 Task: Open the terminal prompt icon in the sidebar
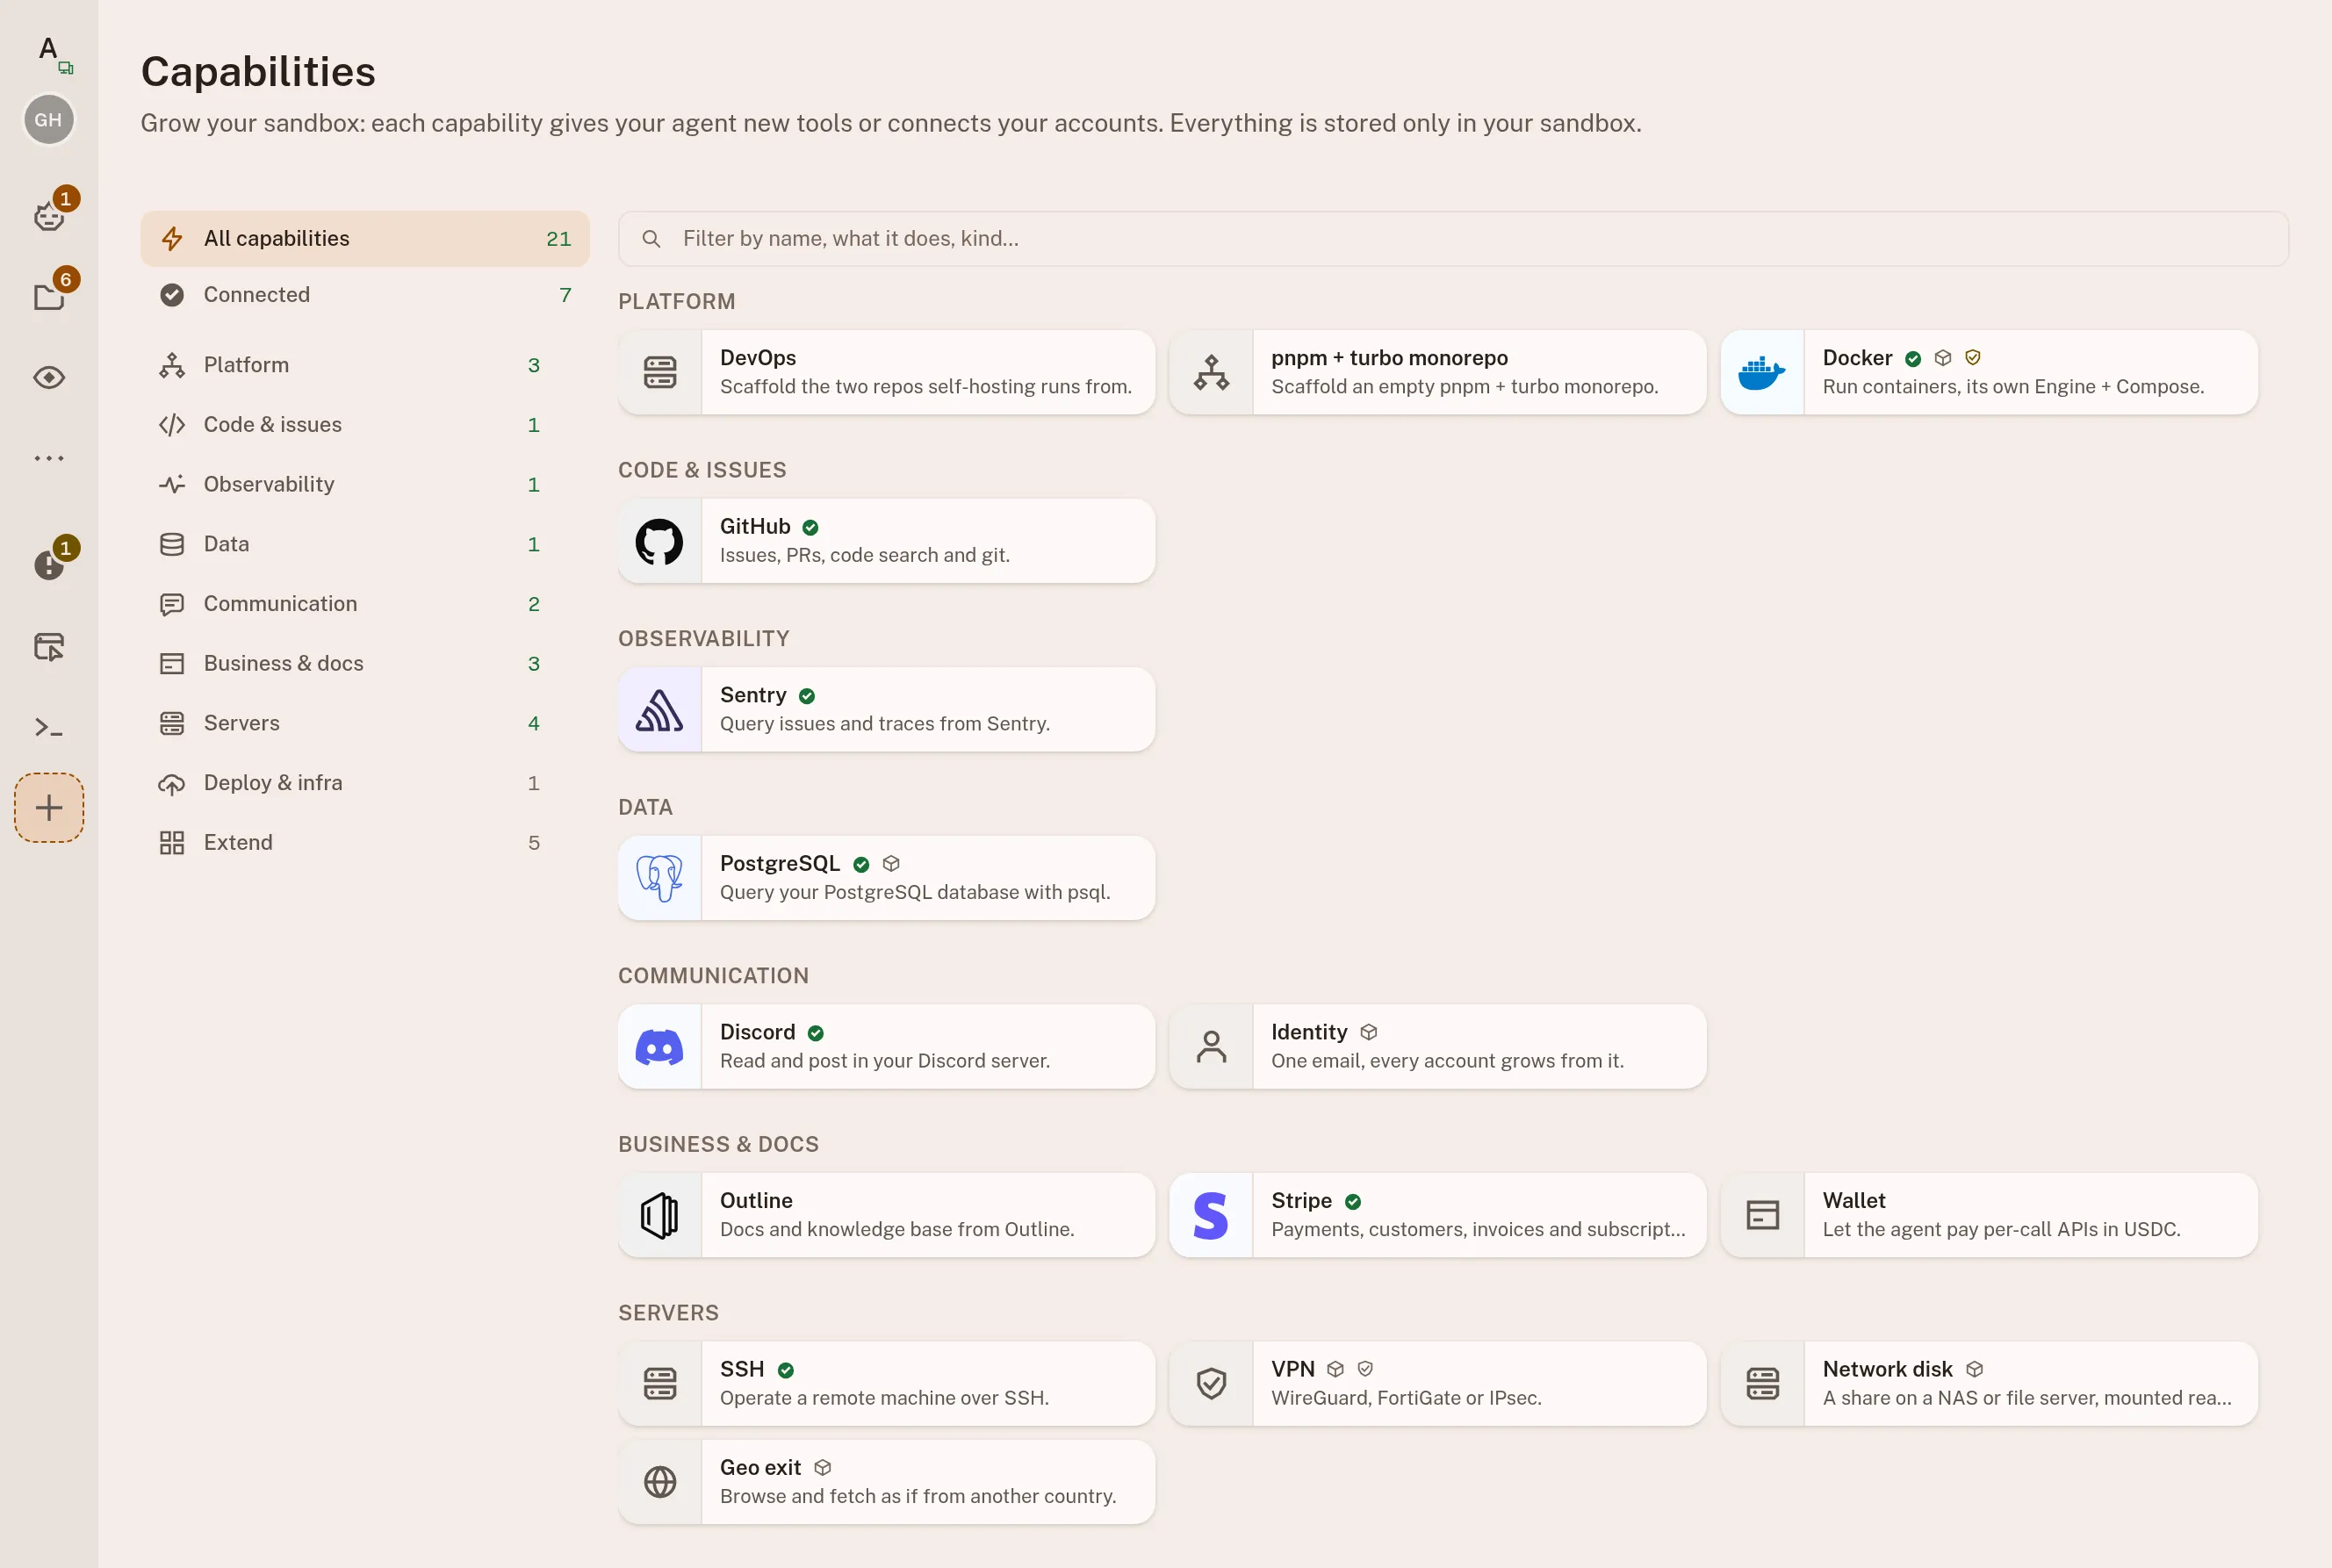(49, 727)
